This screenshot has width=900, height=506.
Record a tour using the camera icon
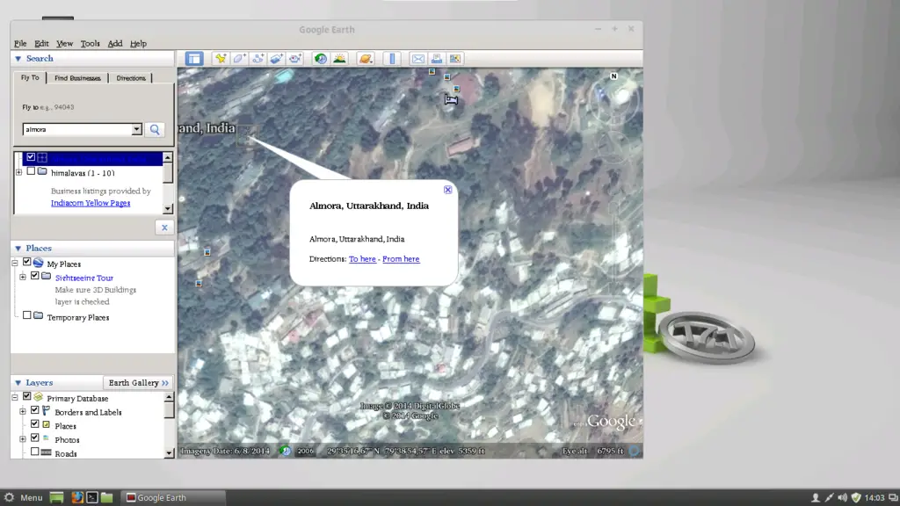pos(295,59)
